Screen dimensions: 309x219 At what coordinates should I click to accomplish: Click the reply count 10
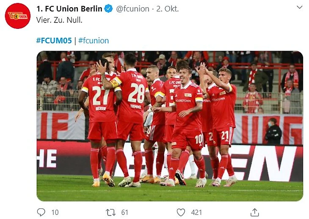point(55,212)
